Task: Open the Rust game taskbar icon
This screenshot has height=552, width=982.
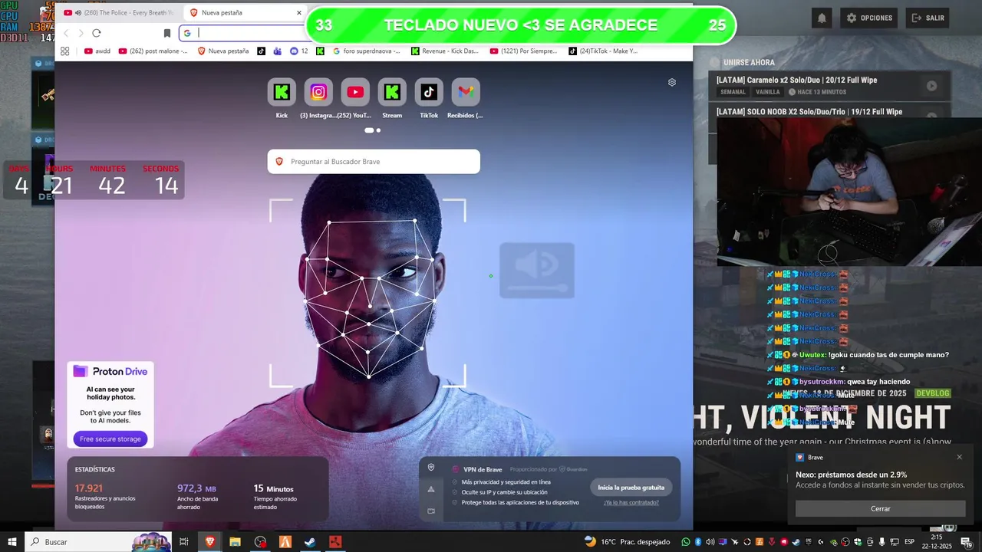Action: 334,542
